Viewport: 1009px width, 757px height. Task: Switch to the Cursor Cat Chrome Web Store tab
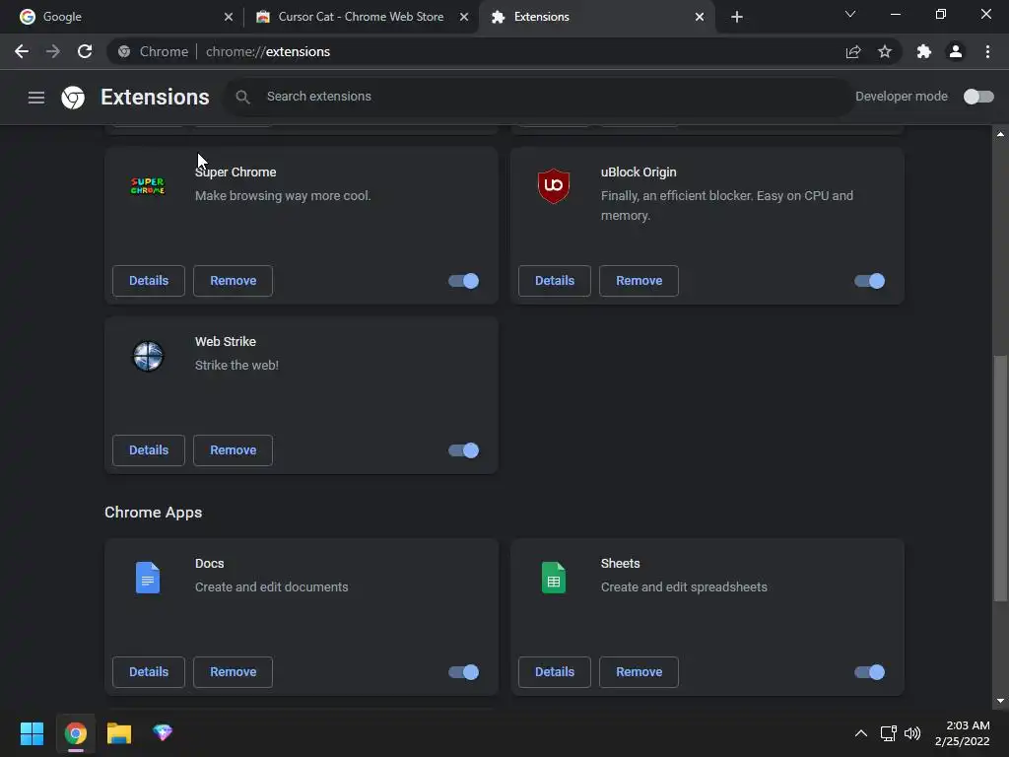point(362,17)
